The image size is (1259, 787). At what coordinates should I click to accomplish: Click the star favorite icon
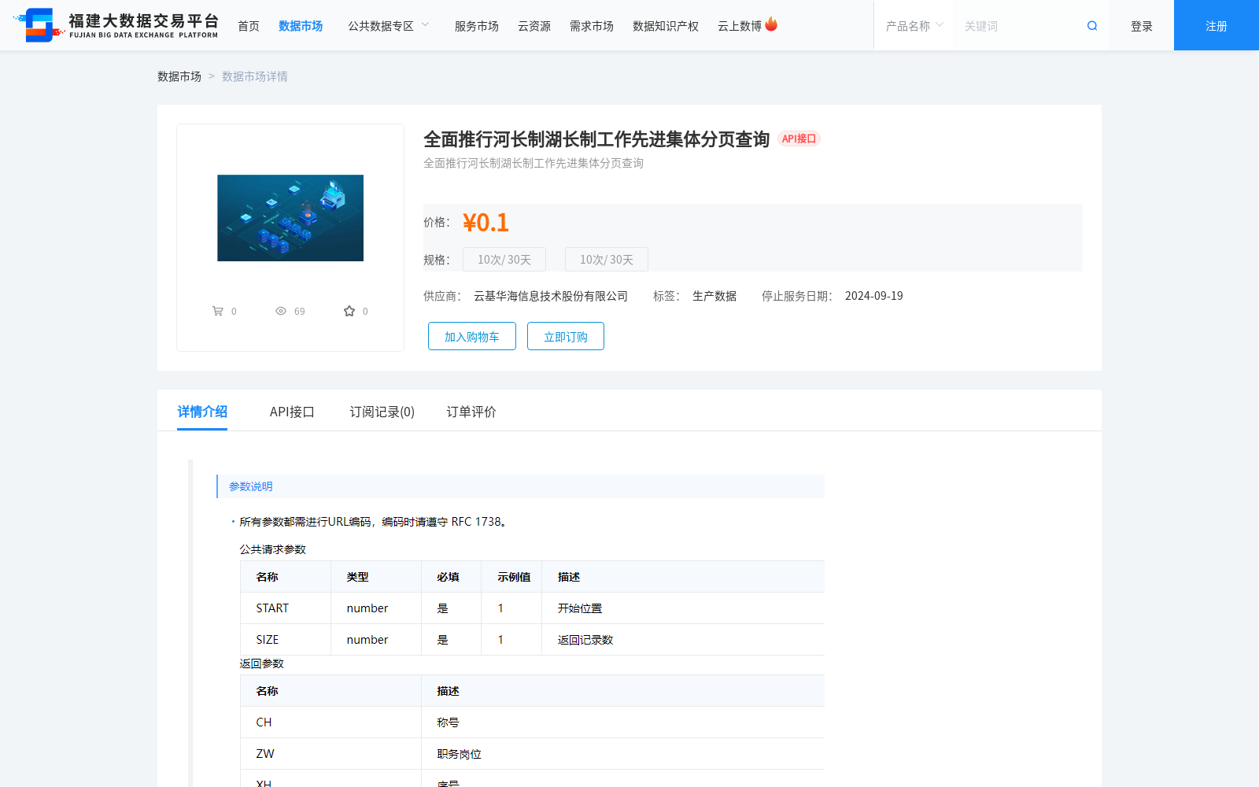(349, 311)
